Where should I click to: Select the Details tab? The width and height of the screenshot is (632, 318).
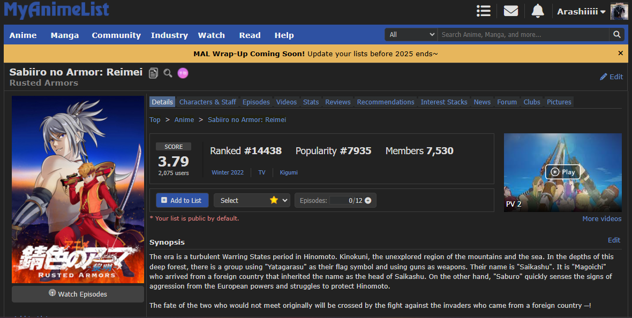click(162, 102)
